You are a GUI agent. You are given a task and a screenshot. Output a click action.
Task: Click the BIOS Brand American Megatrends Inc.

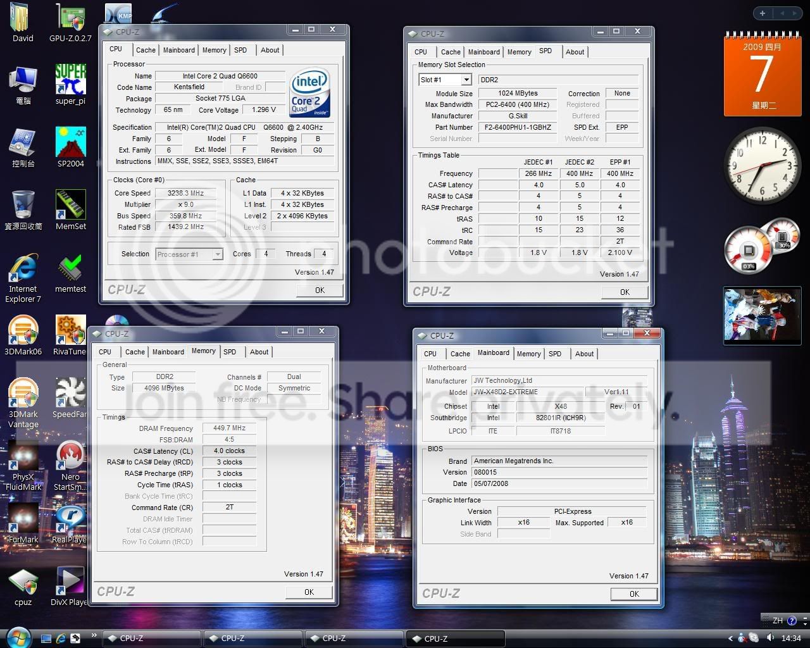click(559, 461)
